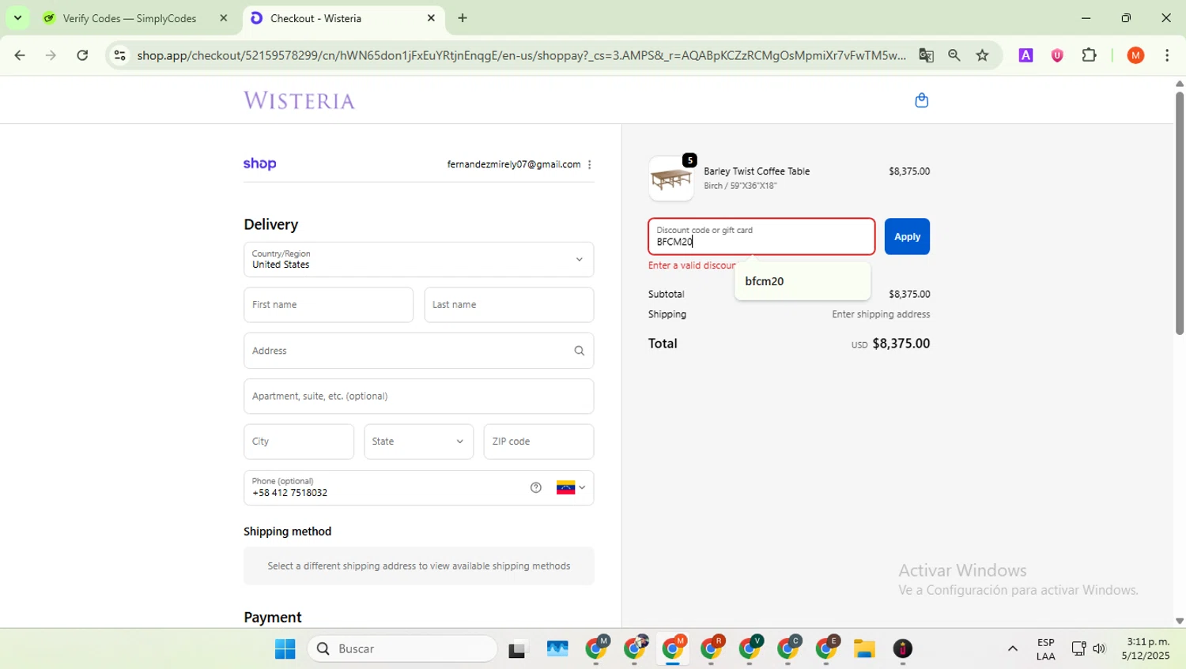Click the taskbar Buscar search box

(x=402, y=648)
